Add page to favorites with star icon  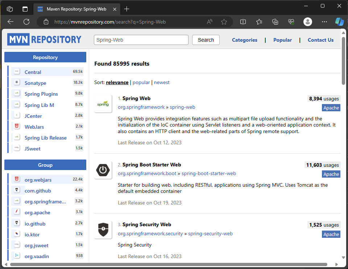tap(224, 22)
